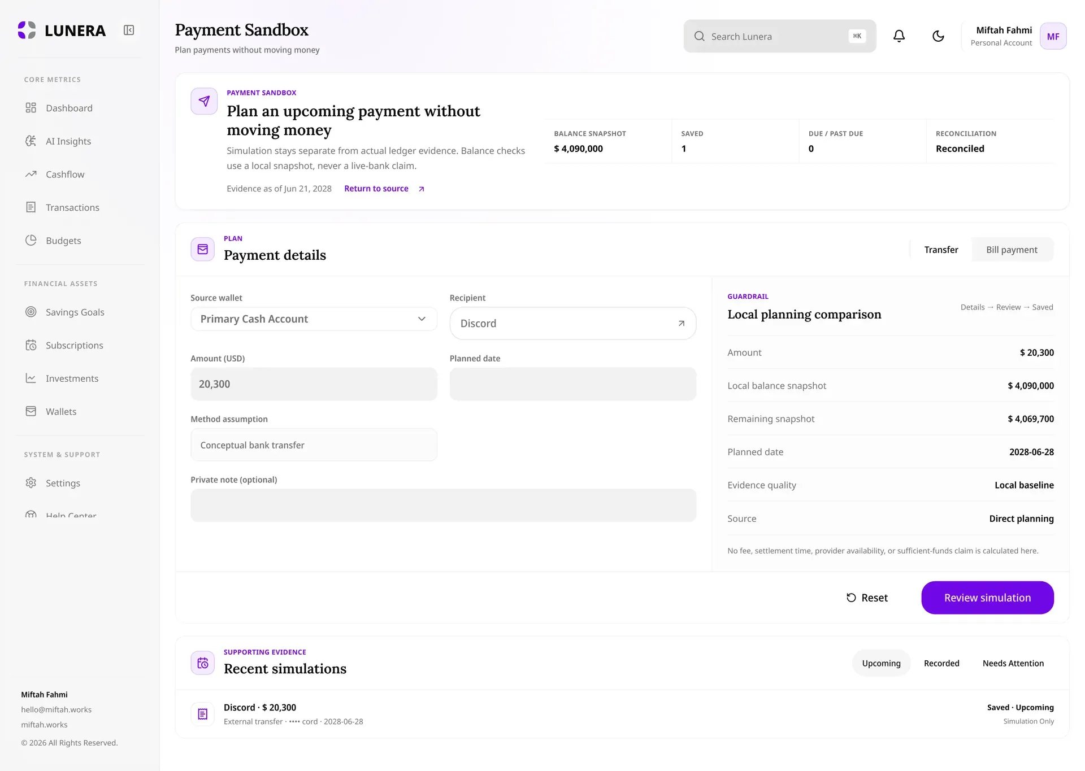
Task: Click the Cashflow trend icon
Action: coord(31,174)
